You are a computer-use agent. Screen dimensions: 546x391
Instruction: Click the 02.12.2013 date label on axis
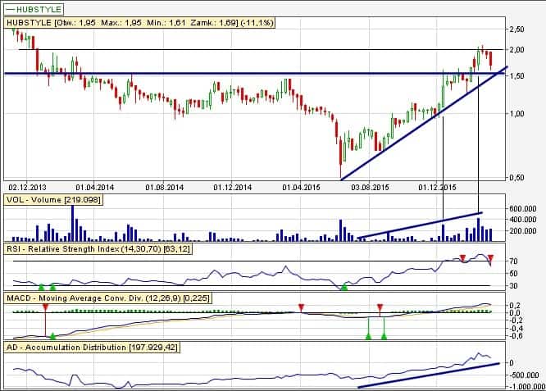(x=28, y=187)
